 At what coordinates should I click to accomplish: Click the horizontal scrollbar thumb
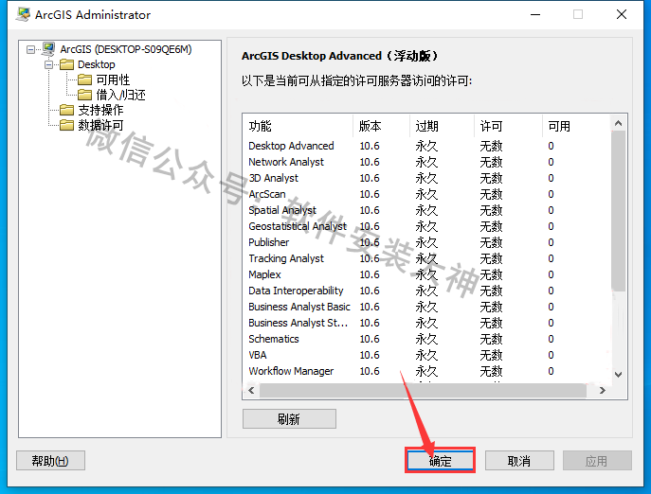tap(423, 390)
